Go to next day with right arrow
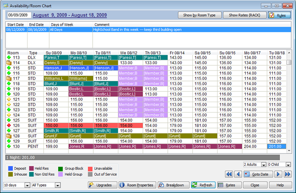Image resolution: width=296 pixels, height=193 pixels. click(x=278, y=174)
